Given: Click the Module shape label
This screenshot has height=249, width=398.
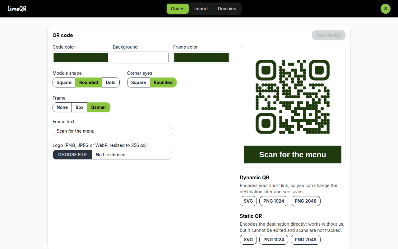Looking at the screenshot, I should (67, 73).
